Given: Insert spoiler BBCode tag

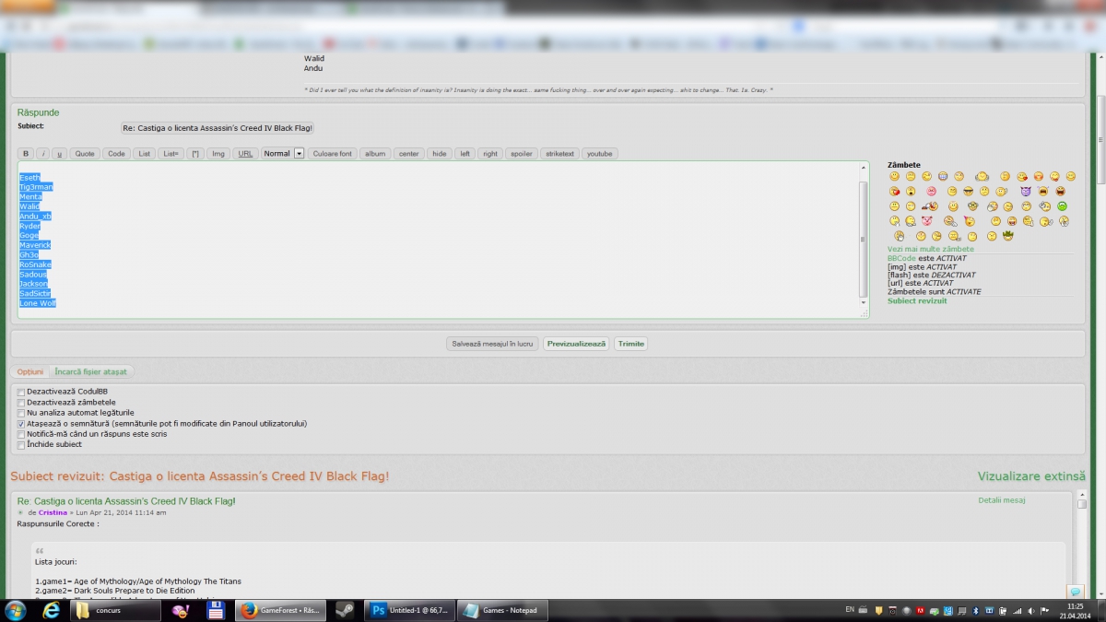Looking at the screenshot, I should coord(522,154).
